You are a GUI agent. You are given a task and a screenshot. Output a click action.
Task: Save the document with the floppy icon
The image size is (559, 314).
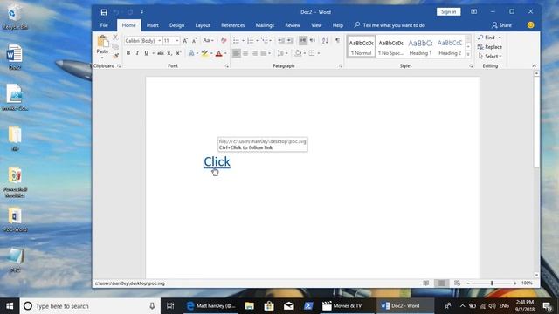(104, 12)
